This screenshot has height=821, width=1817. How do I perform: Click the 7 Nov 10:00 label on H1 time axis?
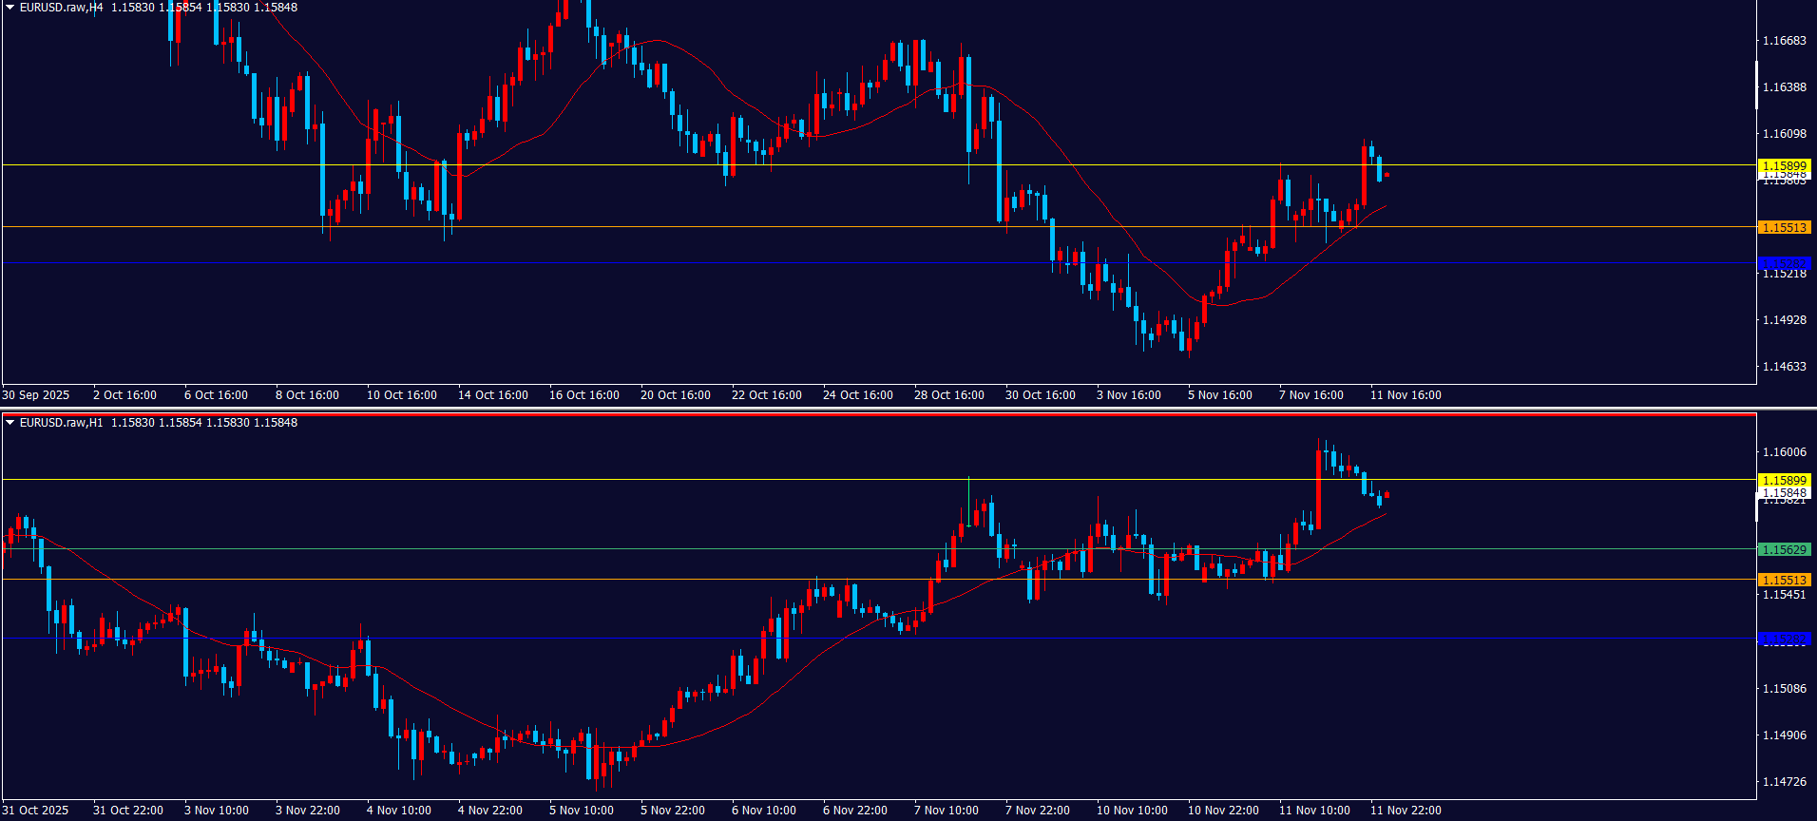[x=946, y=811]
